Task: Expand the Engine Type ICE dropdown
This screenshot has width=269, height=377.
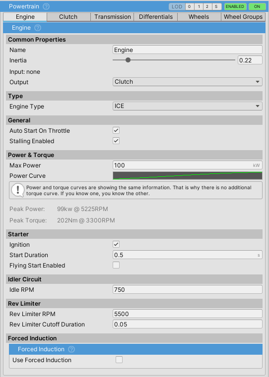Action: (x=188, y=106)
